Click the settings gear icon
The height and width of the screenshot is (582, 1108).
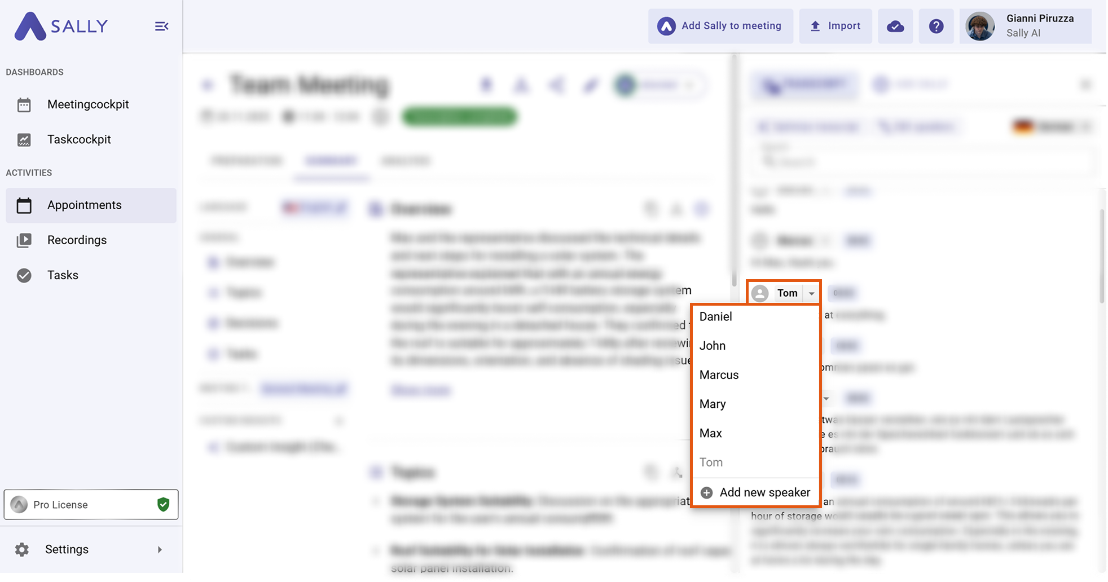[x=22, y=549]
